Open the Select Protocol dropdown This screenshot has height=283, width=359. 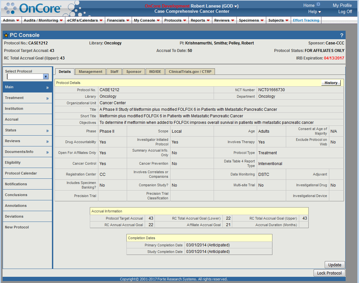(45, 76)
